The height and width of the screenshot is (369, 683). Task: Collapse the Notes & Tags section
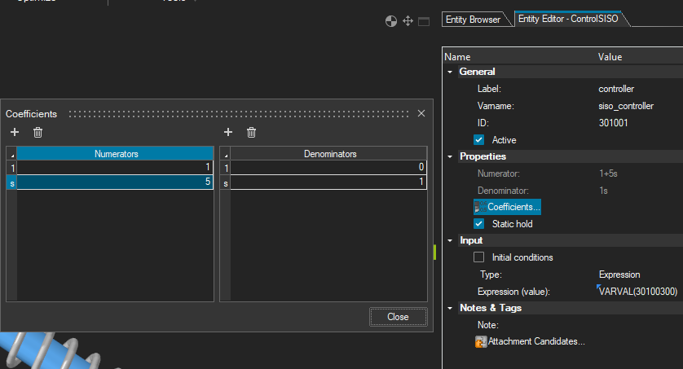click(450, 308)
